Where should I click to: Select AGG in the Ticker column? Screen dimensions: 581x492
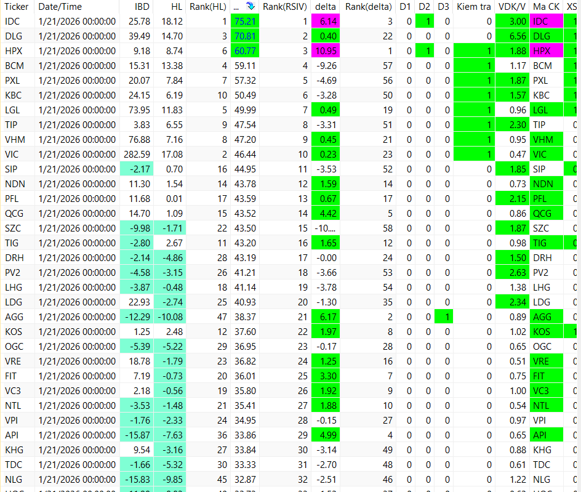tap(14, 317)
